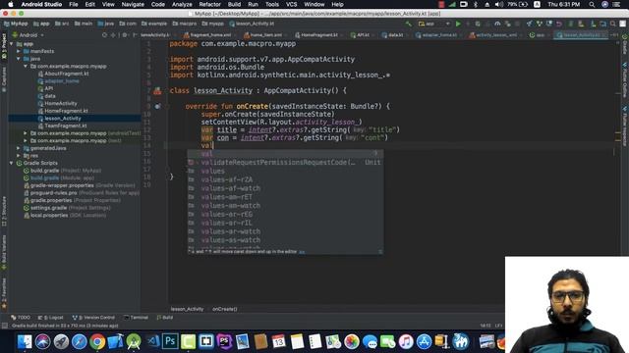Choose 'values-ar-rEG' in autocomplete list
The image size is (629, 353).
point(285,214)
